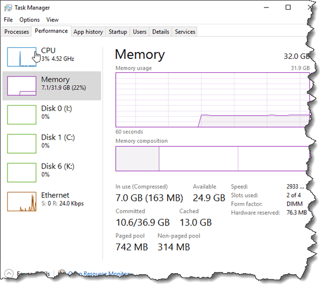Click the Memory graph thumbnail in sidebar
The height and width of the screenshot is (294, 330).
pyautogui.click(x=21, y=86)
